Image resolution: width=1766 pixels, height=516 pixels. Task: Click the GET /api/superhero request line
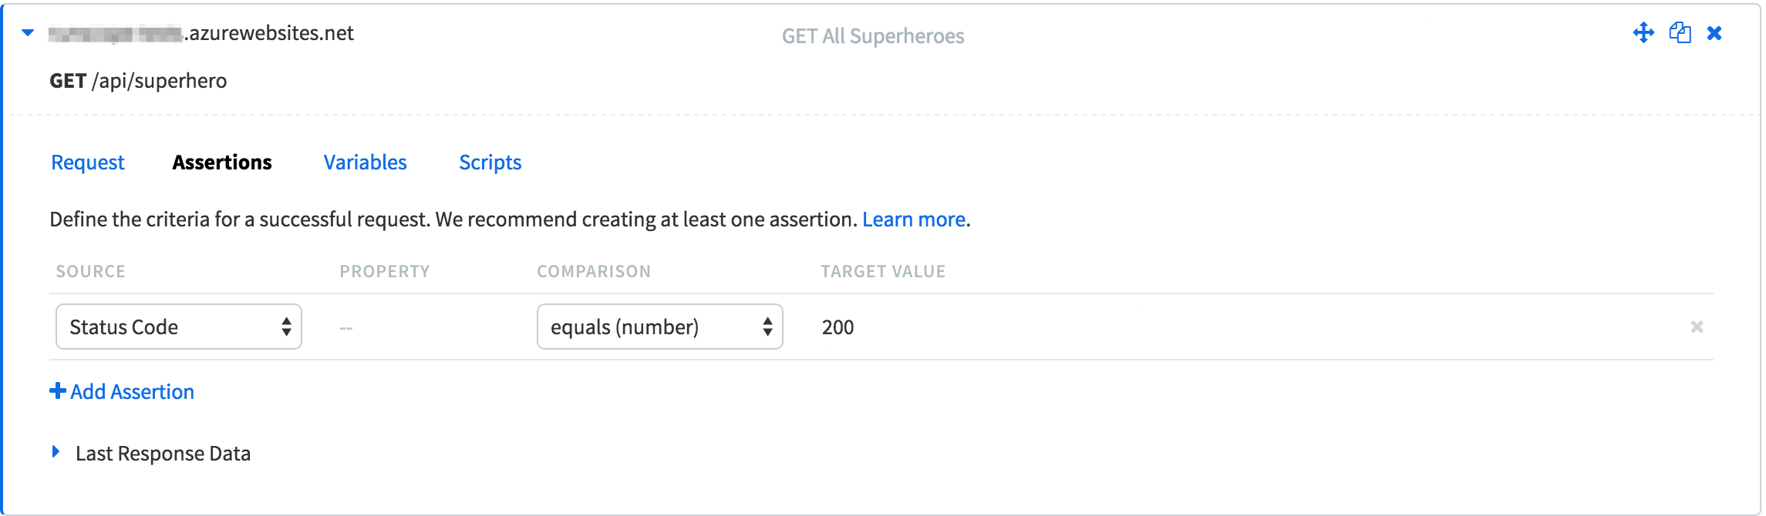(x=138, y=81)
